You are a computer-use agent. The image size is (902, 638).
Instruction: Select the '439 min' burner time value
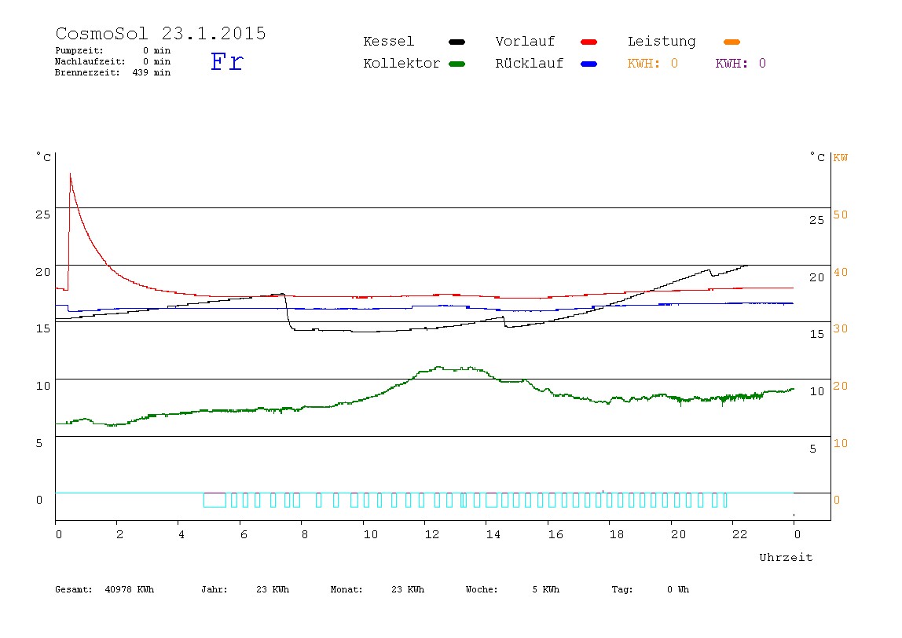152,72
